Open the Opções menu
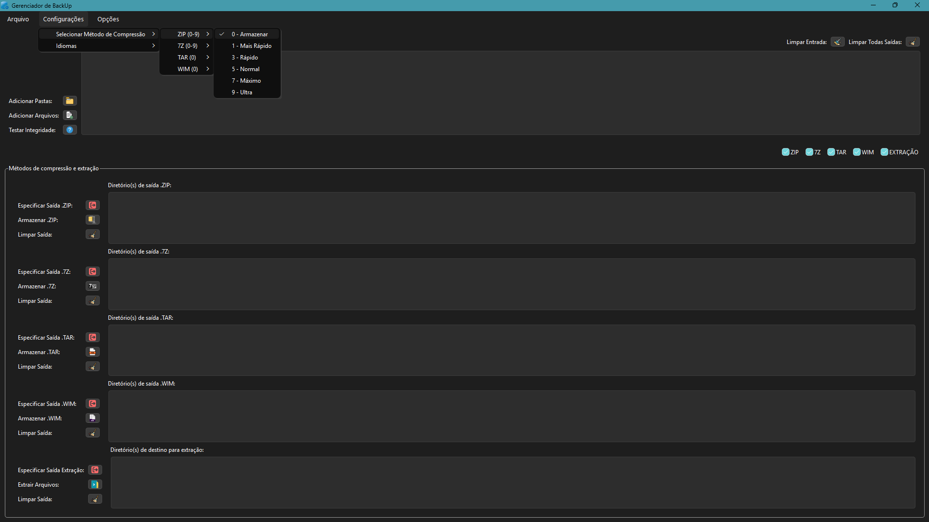929x522 pixels. (108, 19)
